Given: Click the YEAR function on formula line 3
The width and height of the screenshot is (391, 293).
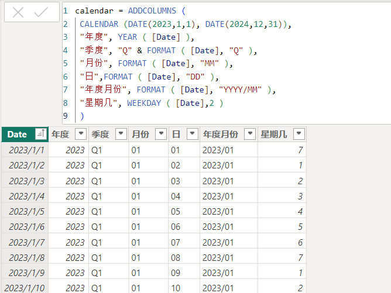Looking at the screenshot, I should point(128,37).
